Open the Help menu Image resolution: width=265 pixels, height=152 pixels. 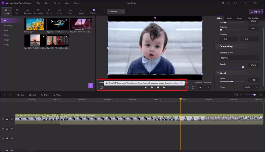point(76,3)
